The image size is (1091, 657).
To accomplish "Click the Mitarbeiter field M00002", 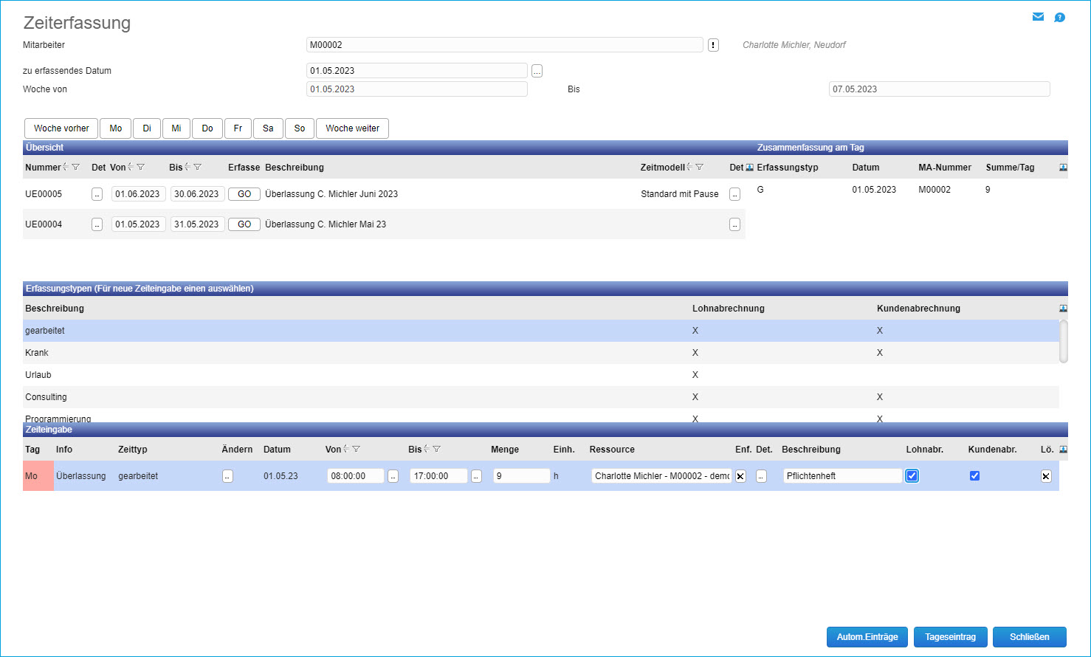I will 505,45.
